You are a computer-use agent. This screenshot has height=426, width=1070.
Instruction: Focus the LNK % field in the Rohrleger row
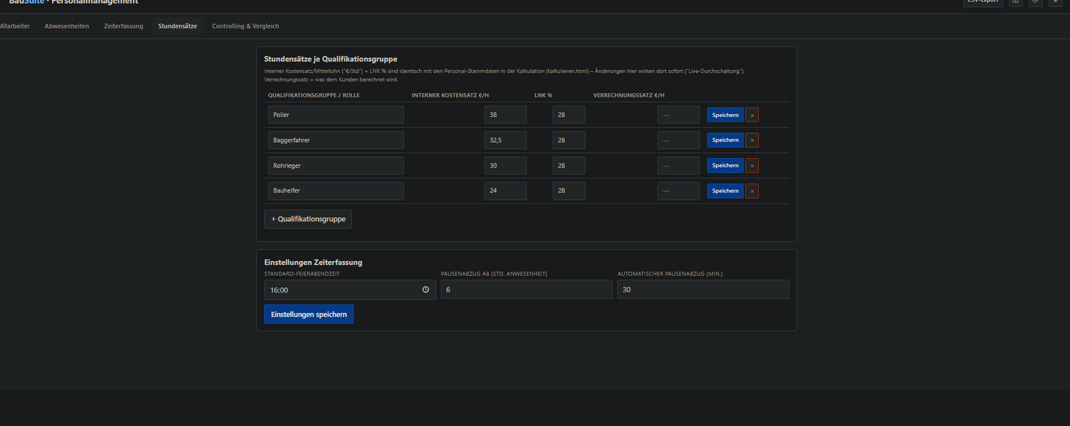point(569,166)
